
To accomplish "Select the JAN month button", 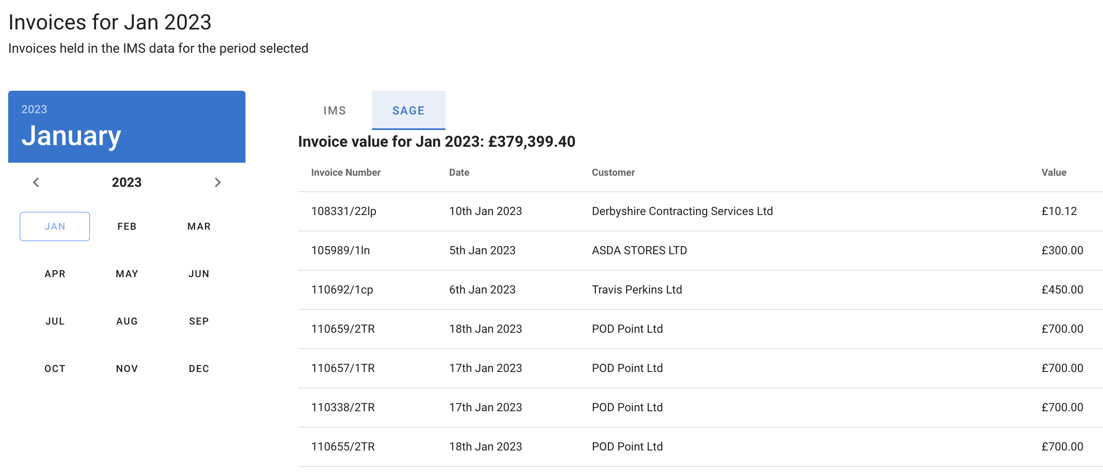I will click(x=55, y=226).
